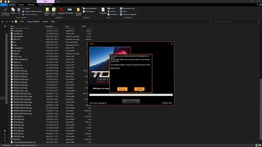This screenshot has width=262, height=147.
Task: Click the Annuler button in error dialog
Action: pyautogui.click(x=139, y=89)
